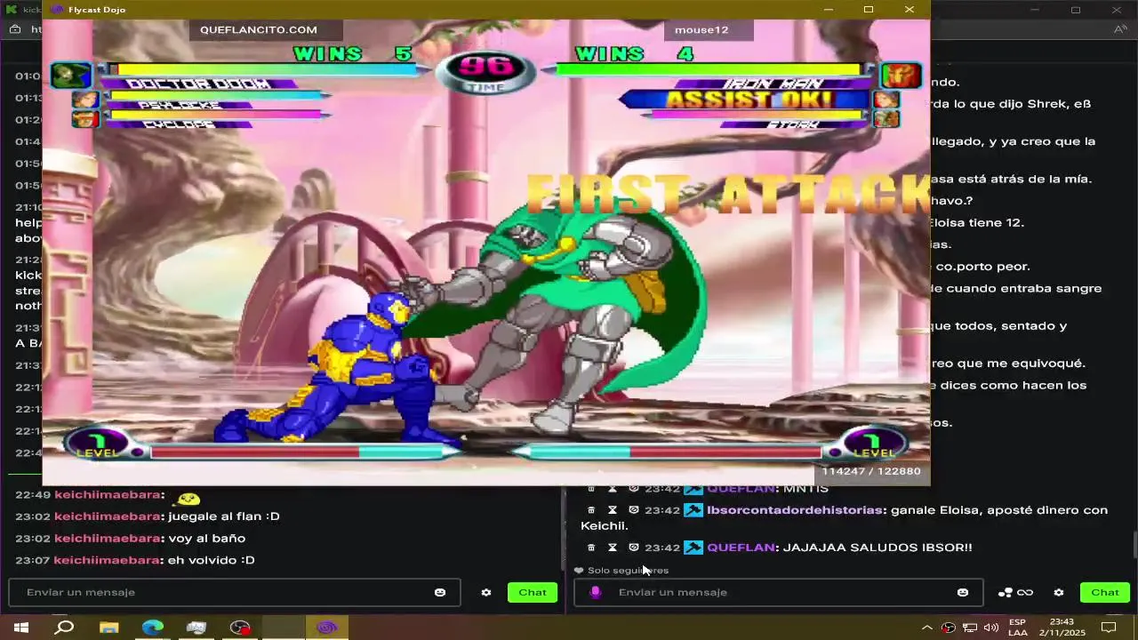This screenshot has width=1138, height=640.
Task: Click the volume icon in system tray
Action: [991, 628]
